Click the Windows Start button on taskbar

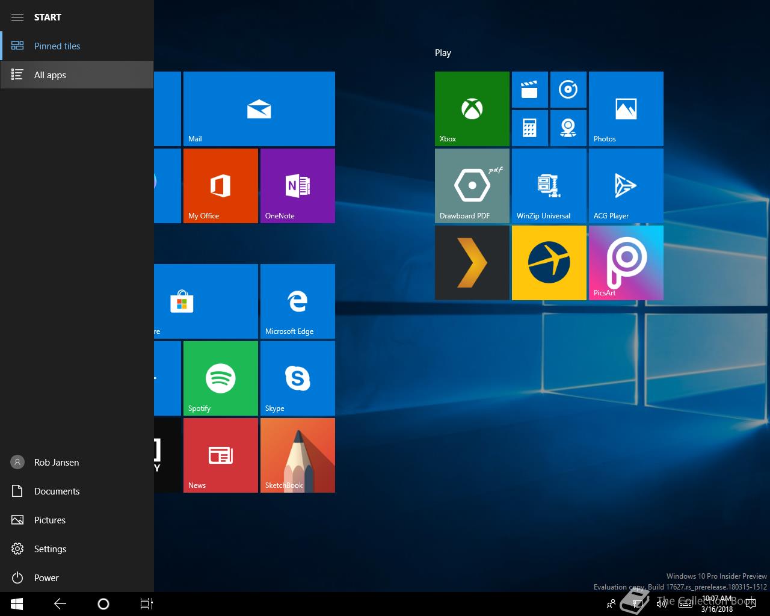(x=17, y=604)
